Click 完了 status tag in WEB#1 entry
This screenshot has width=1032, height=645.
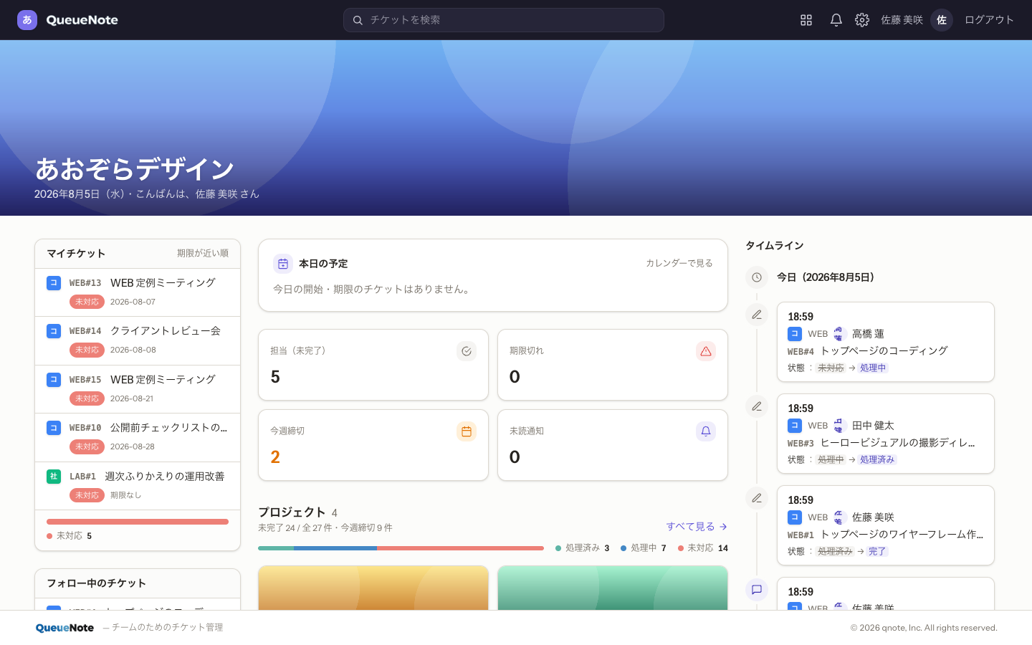pos(877,551)
